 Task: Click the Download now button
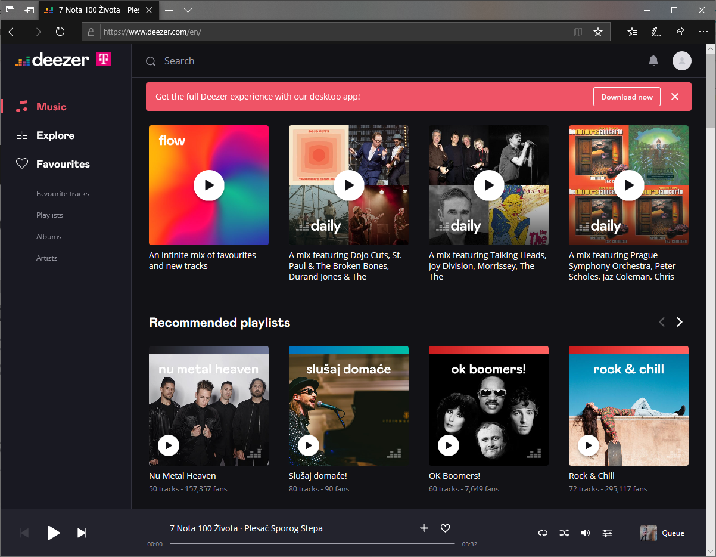[627, 97]
